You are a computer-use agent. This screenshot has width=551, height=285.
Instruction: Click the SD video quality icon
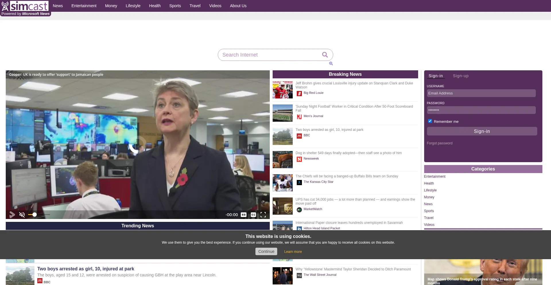point(244,215)
